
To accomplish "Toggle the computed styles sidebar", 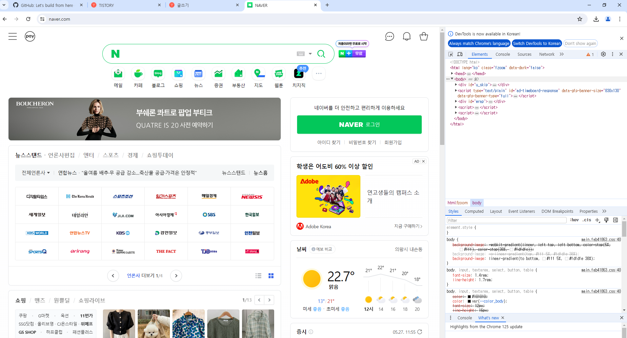I will coord(616,220).
